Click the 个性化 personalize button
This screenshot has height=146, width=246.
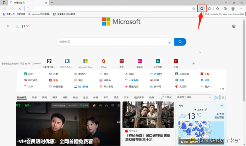click(166, 97)
